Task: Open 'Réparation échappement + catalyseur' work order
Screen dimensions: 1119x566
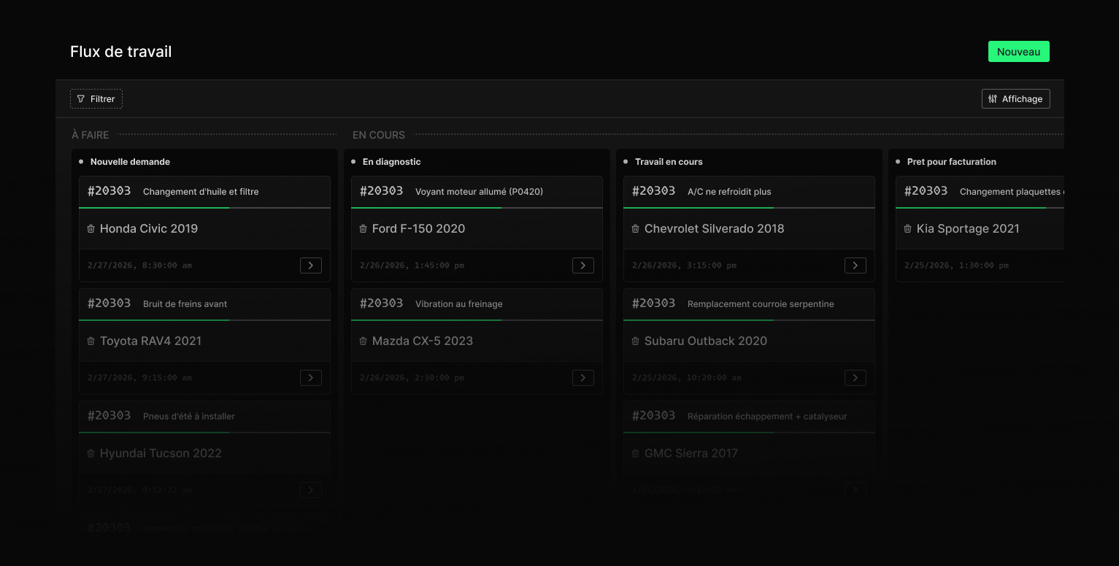Action: 767,416
